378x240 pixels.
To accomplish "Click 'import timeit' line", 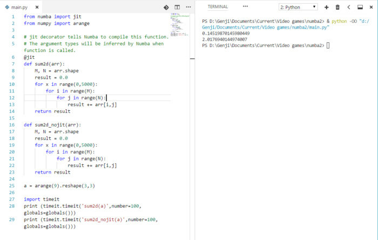I will coord(42,199).
